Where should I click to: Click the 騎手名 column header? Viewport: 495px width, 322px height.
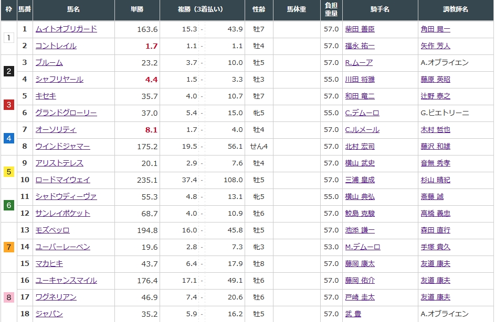point(380,10)
